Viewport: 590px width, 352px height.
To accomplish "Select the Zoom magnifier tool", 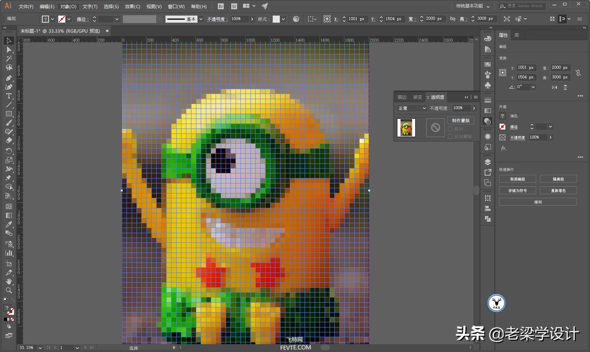I will click(9, 290).
